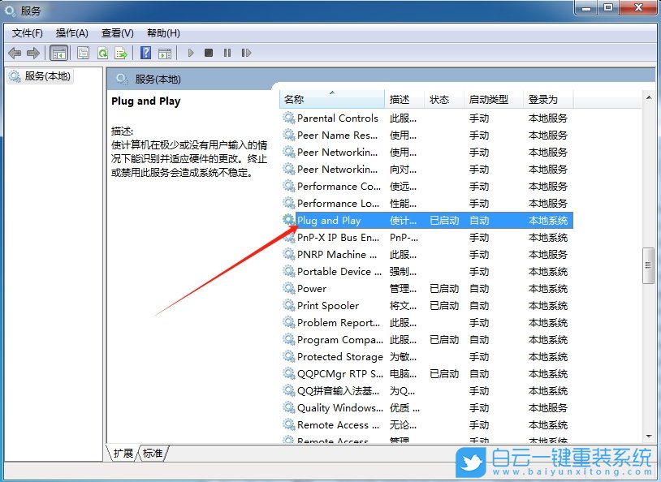Start the selected service with the play icon
661x482 pixels.
point(191,52)
